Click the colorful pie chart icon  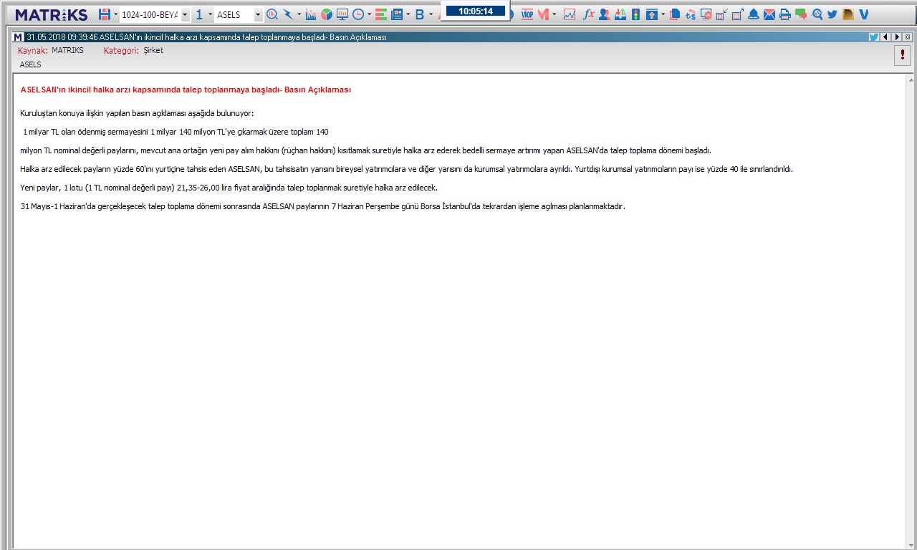coord(327,14)
